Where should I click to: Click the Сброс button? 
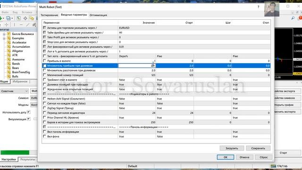pyautogui.click(x=263, y=157)
